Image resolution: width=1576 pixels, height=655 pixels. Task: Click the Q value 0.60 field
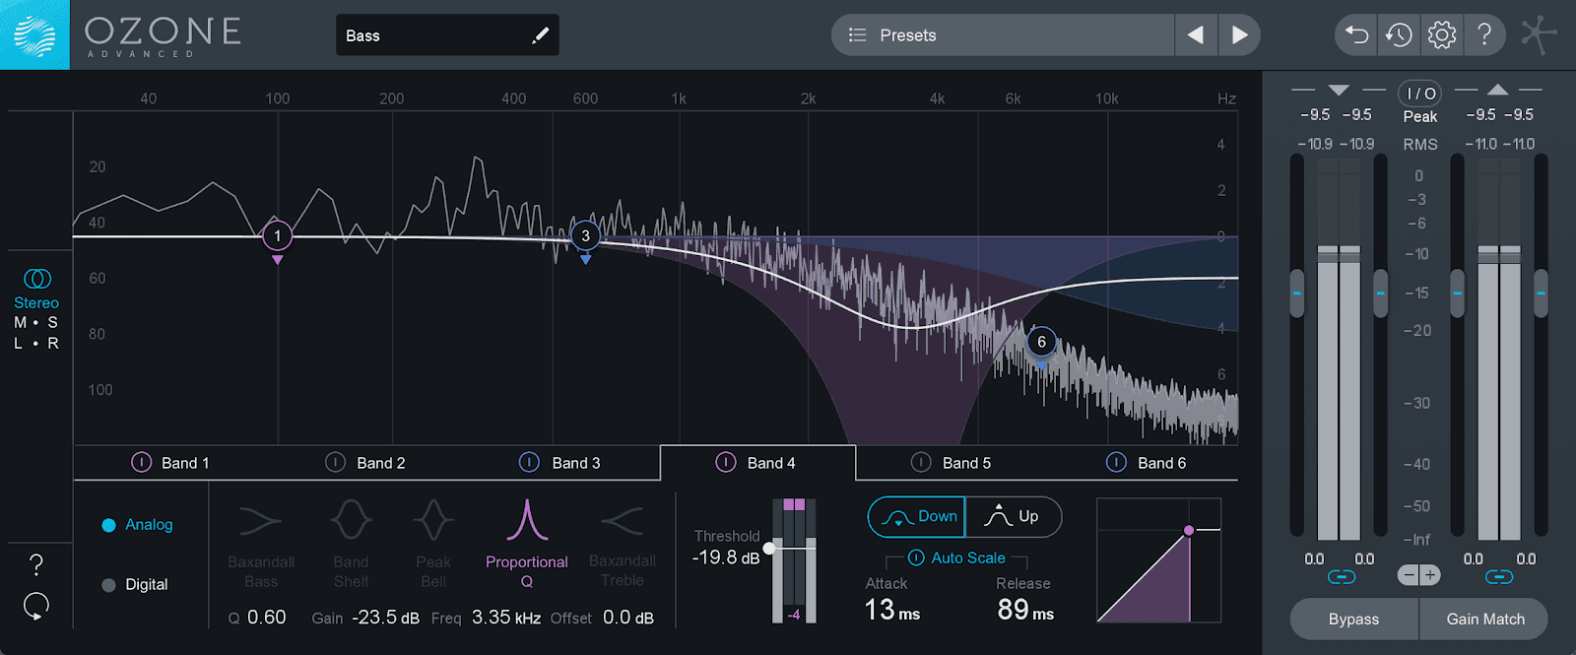(266, 618)
